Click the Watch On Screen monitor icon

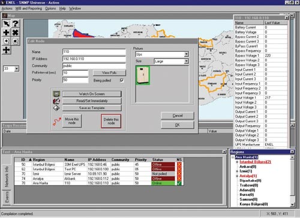(x=56, y=94)
